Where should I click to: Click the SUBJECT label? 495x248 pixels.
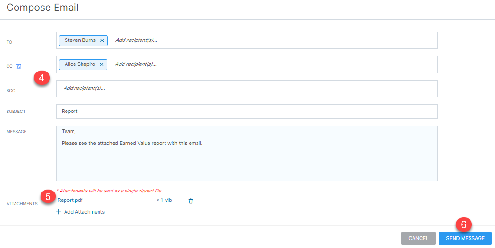(x=16, y=112)
